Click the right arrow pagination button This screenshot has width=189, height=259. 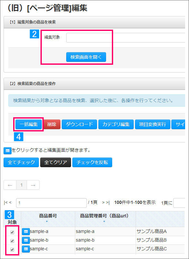pos(33,185)
